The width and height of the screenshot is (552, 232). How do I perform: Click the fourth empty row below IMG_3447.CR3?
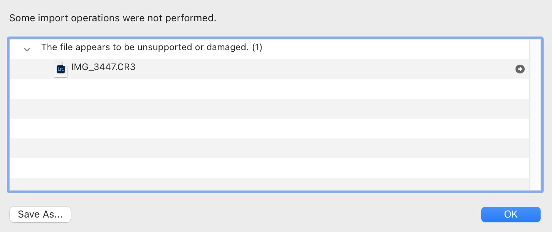pos(266,148)
